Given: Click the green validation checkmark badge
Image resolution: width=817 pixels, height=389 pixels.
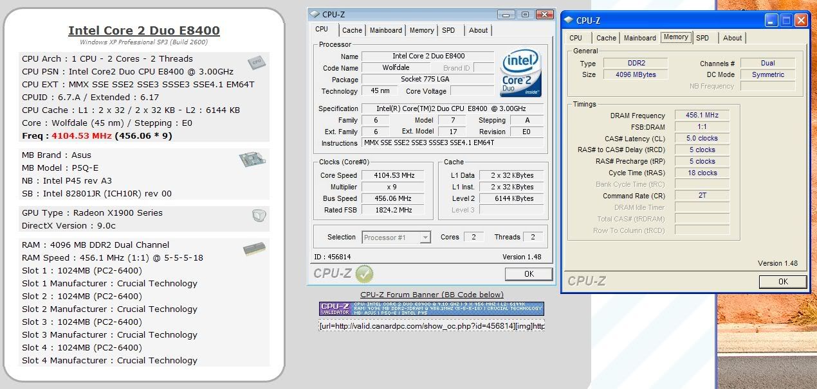Looking at the screenshot, I should coord(364,274).
